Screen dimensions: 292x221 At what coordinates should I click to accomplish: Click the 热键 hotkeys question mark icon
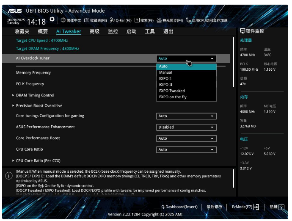281,207
